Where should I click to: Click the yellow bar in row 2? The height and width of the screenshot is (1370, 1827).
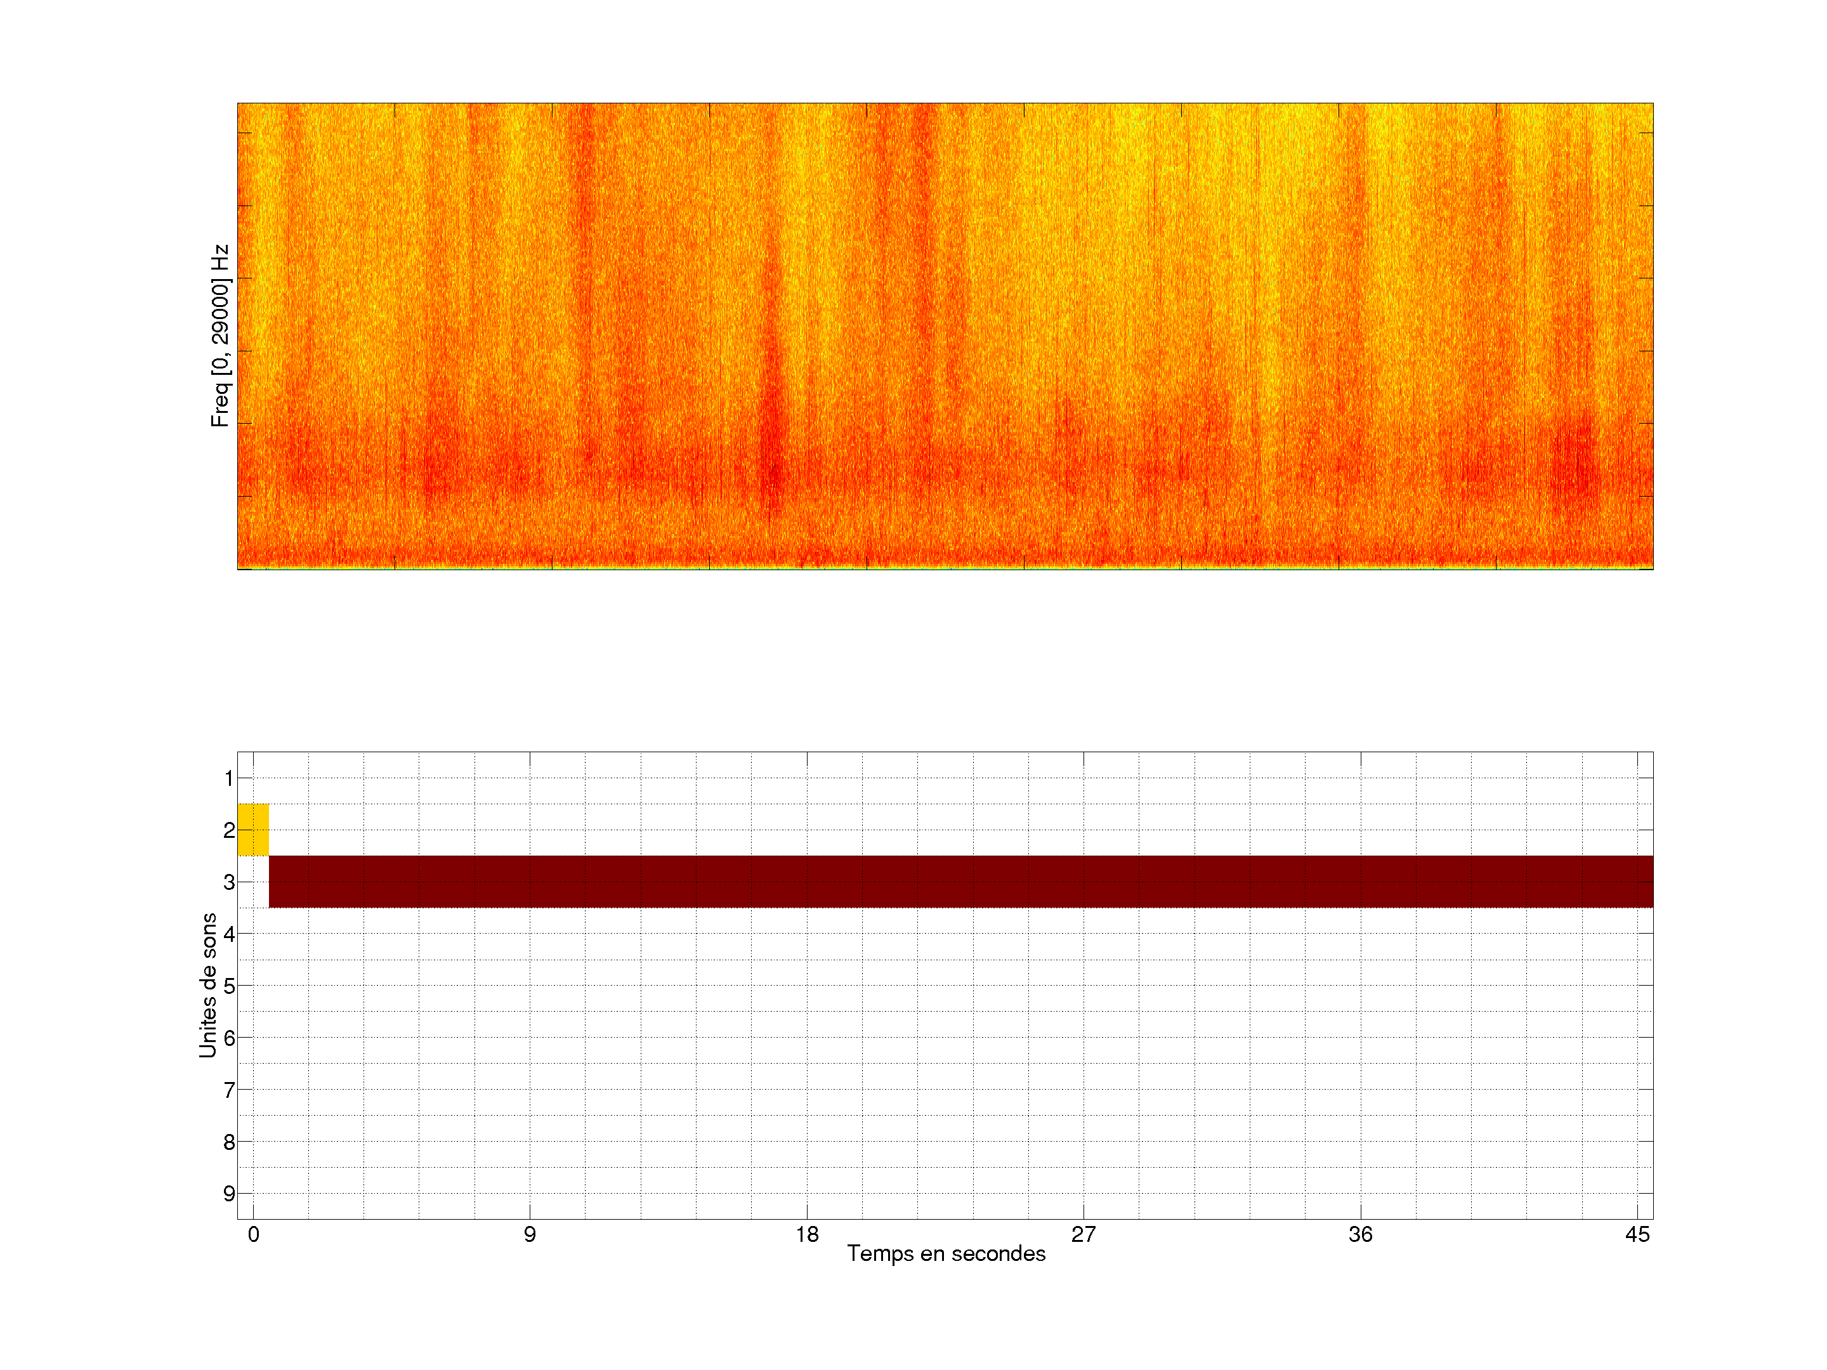click(x=252, y=829)
